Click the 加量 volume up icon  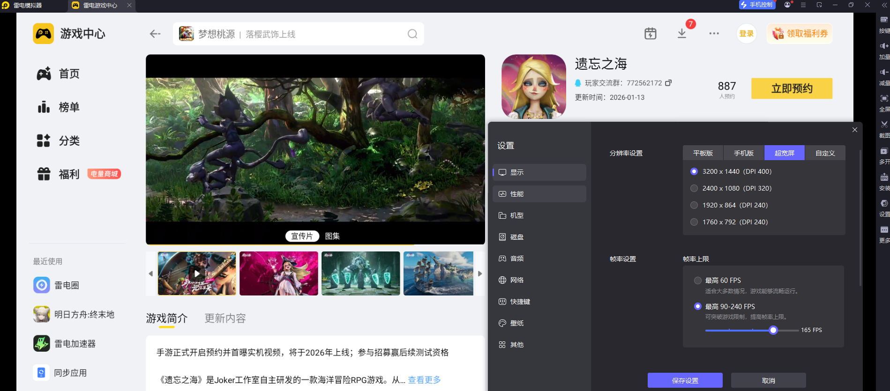[884, 46]
